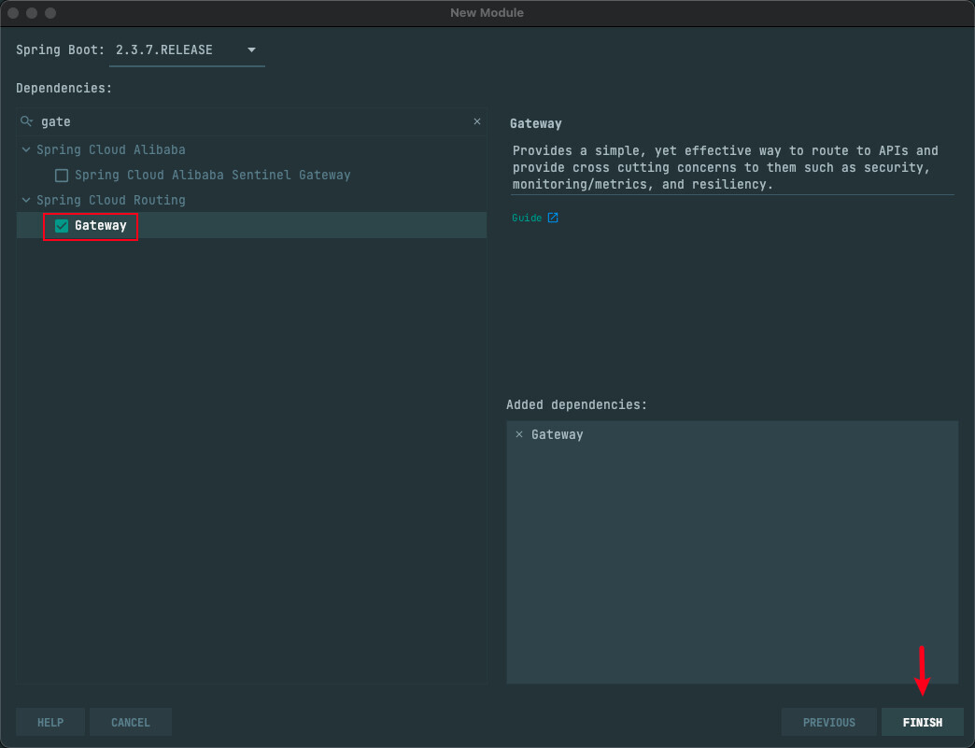The image size is (975, 748).
Task: Uncheck the Gateway dependency checkbox
Action: click(62, 226)
